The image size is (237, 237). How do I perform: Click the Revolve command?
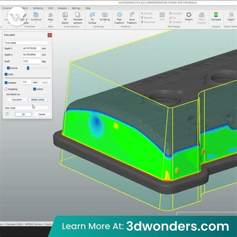click(x=147, y=18)
